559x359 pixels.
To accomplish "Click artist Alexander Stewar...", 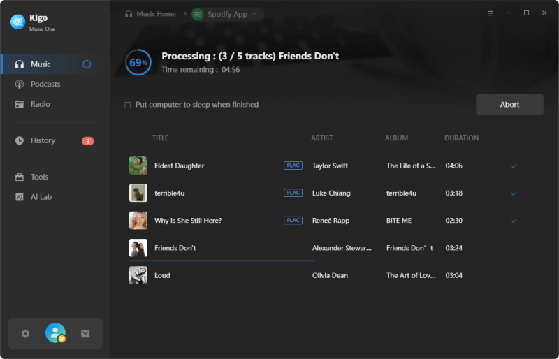I will (342, 248).
